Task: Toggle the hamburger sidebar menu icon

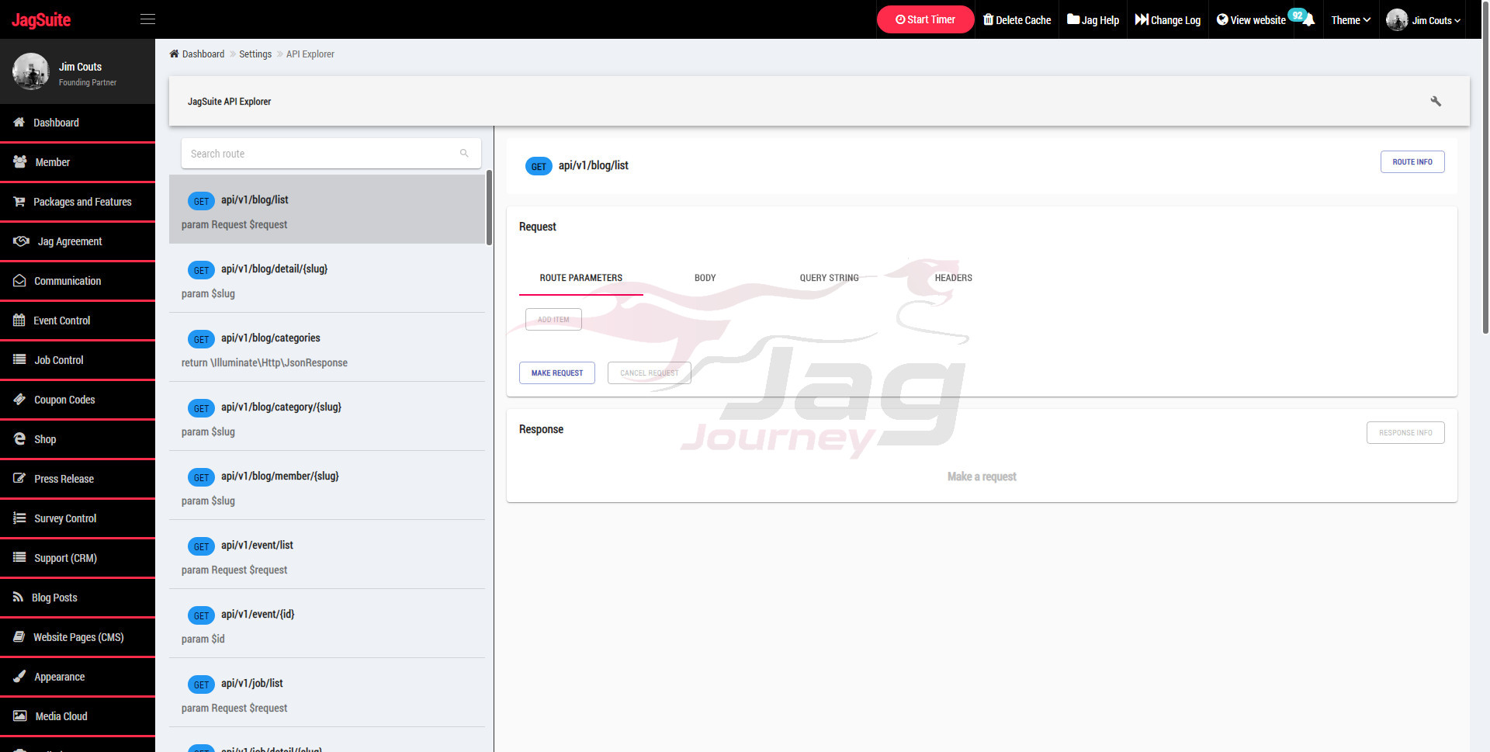Action: click(147, 19)
